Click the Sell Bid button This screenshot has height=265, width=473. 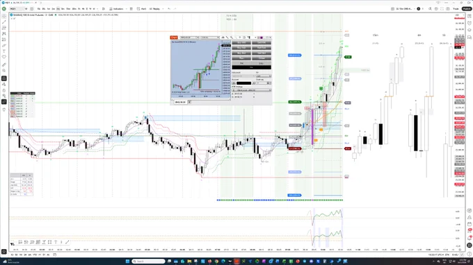(262, 53)
